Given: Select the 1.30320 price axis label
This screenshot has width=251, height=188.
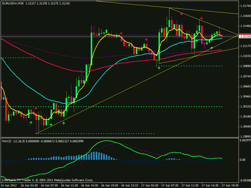Looking at the screenshot, I should (x=245, y=107).
